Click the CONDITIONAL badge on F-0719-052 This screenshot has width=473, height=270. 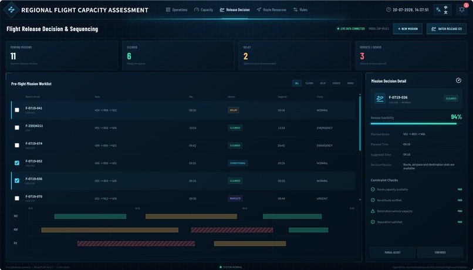(x=238, y=163)
